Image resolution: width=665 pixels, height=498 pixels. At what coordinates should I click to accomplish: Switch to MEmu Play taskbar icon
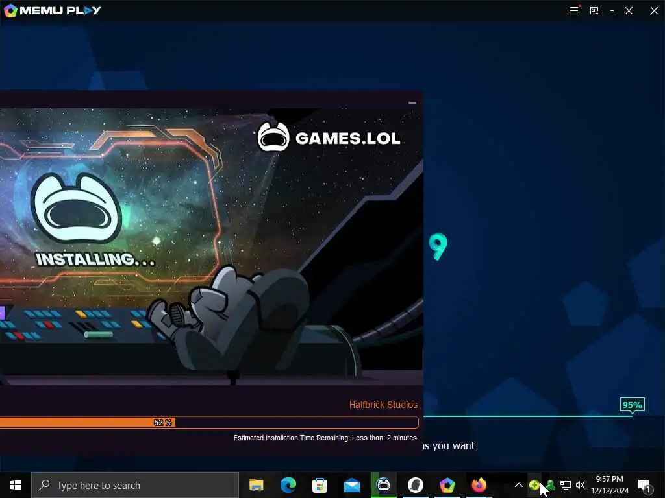click(x=447, y=485)
